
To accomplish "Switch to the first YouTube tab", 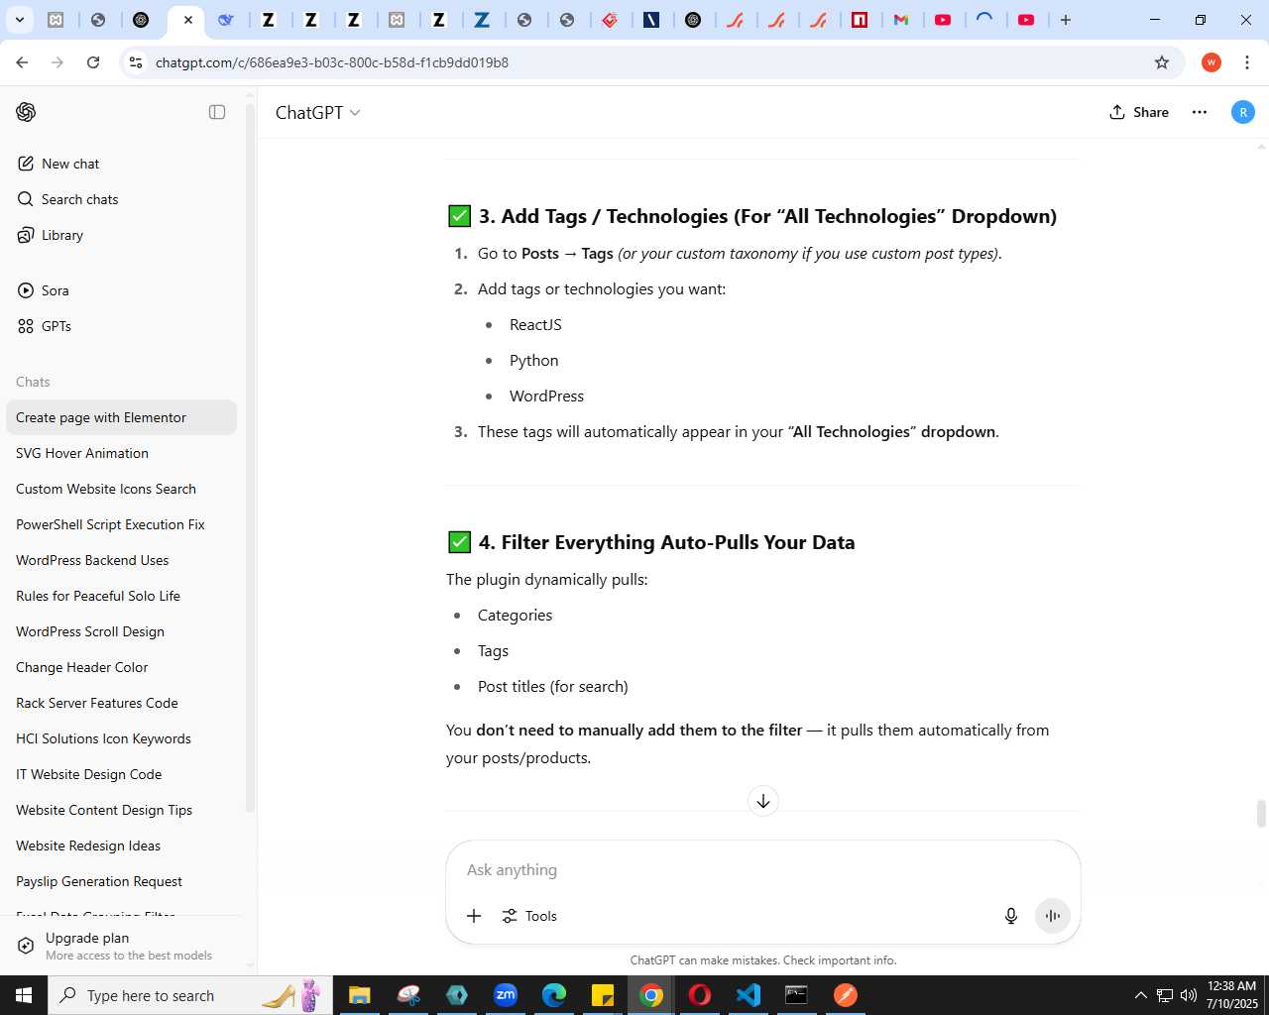I will click(x=943, y=20).
